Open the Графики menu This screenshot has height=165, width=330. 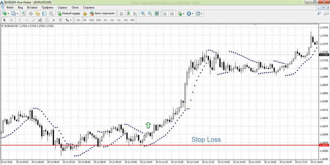pyautogui.click(x=47, y=7)
